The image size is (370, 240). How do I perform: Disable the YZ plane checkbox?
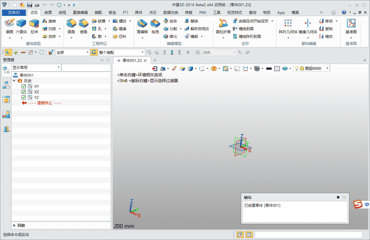[x=24, y=98]
